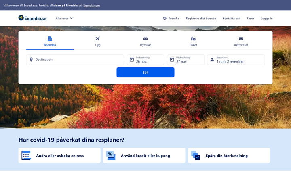The height and width of the screenshot is (171, 291).
Task: Open the Resenärer room selector
Action: coord(236,60)
